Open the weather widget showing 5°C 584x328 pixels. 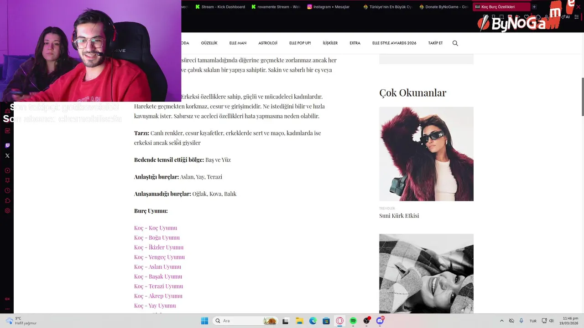21,321
